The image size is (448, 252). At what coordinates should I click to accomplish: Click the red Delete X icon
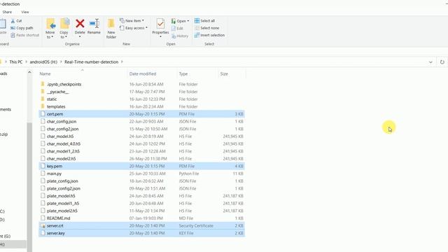80,23
